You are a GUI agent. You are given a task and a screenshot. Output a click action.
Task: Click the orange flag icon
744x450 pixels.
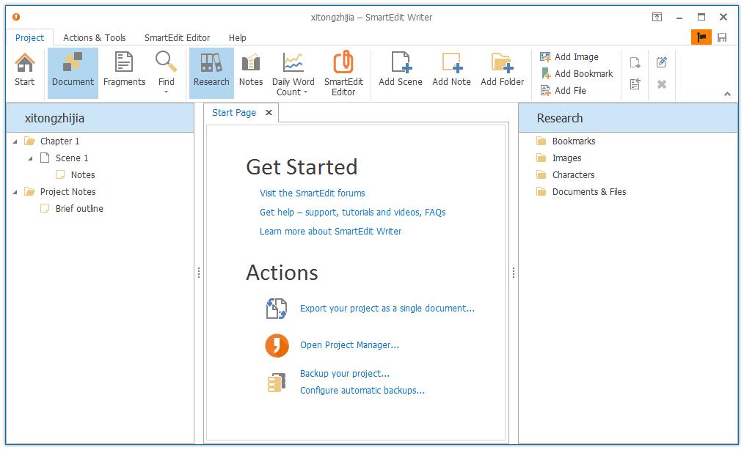701,37
